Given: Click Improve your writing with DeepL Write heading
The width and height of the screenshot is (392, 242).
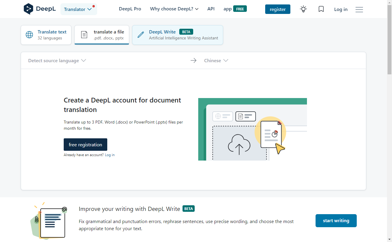Looking at the screenshot, I should tap(129, 209).
